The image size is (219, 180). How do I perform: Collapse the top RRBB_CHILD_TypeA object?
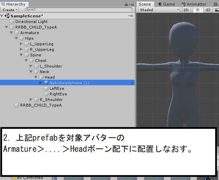pyautogui.click(x=7, y=27)
